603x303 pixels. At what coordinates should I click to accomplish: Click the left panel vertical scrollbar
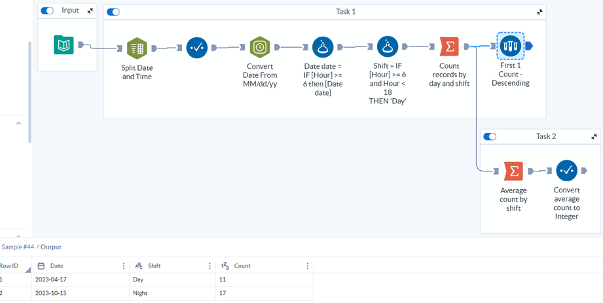point(29,92)
